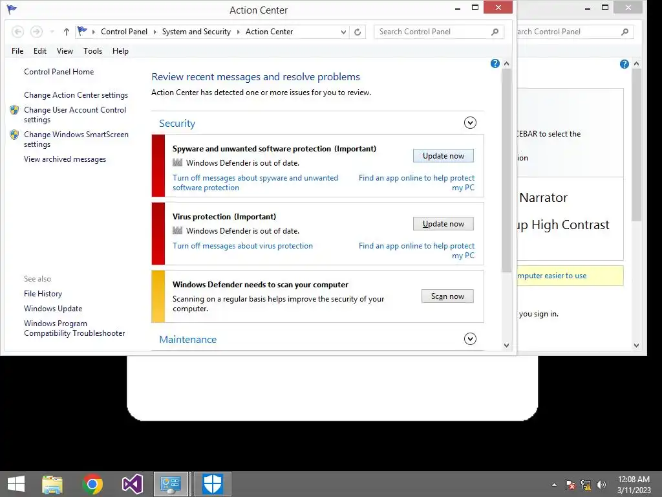Open the Tools menu
This screenshot has width=662, height=497.
92,51
